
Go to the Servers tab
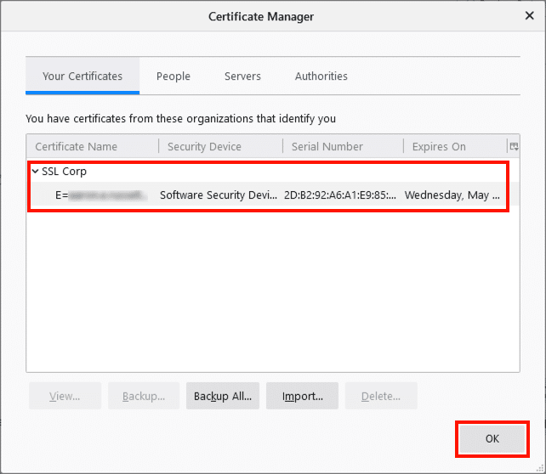242,76
